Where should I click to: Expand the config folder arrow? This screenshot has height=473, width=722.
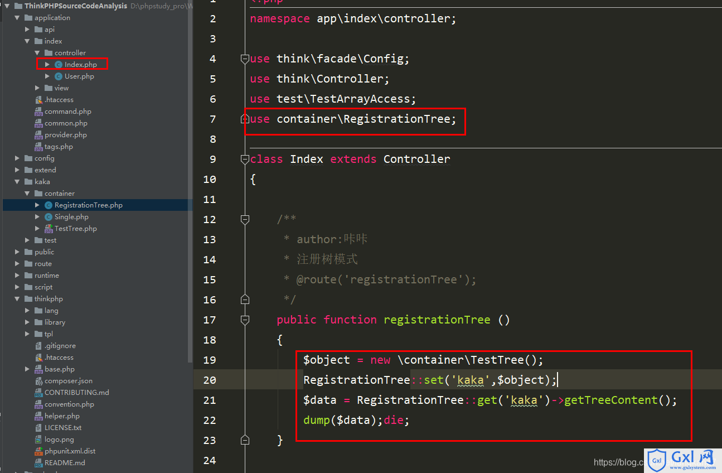click(17, 158)
